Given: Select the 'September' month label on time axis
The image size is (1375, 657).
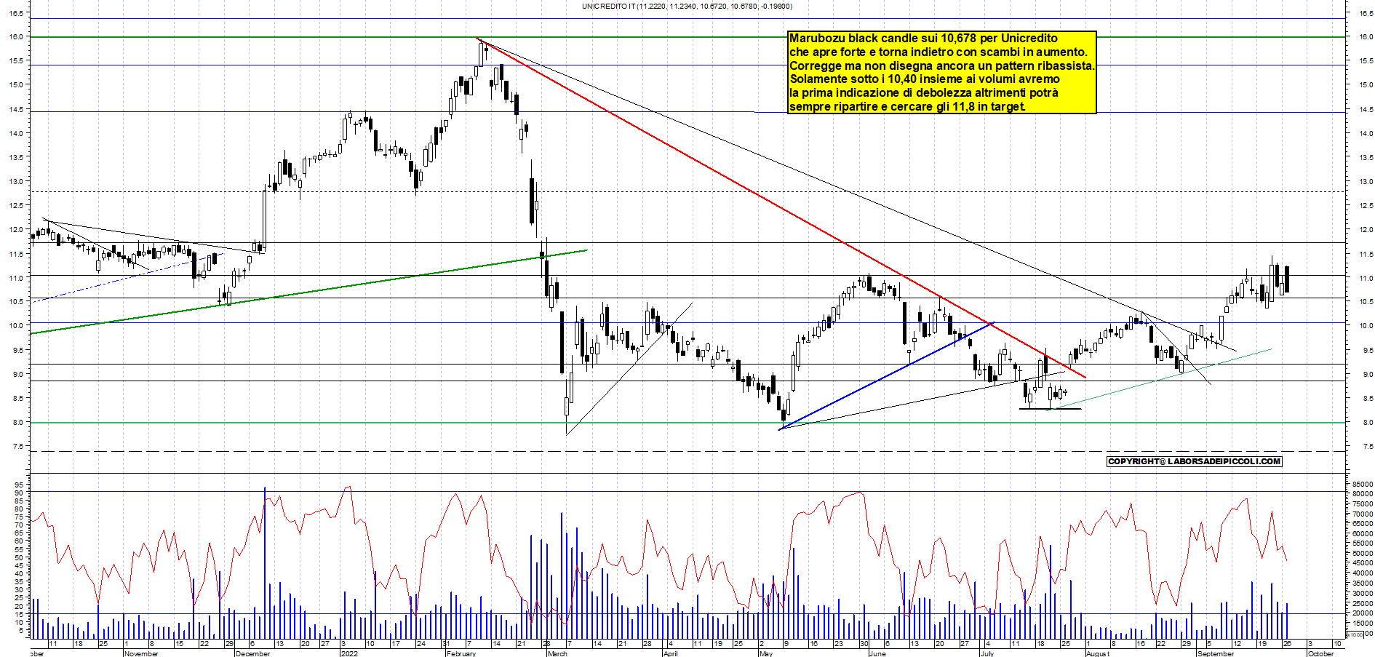Looking at the screenshot, I should click(x=1216, y=653).
